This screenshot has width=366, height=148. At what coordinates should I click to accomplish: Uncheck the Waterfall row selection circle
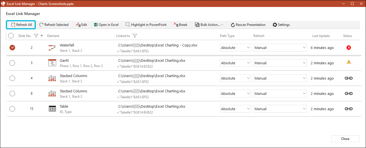tap(12, 48)
